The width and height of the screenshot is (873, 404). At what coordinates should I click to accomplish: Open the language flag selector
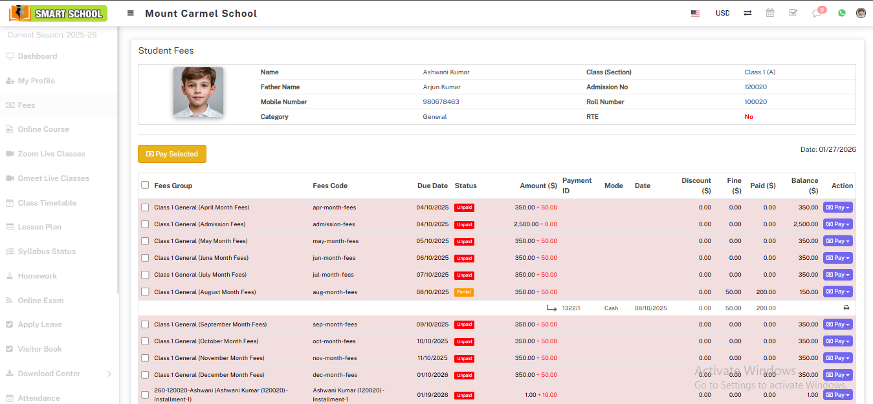click(x=695, y=13)
